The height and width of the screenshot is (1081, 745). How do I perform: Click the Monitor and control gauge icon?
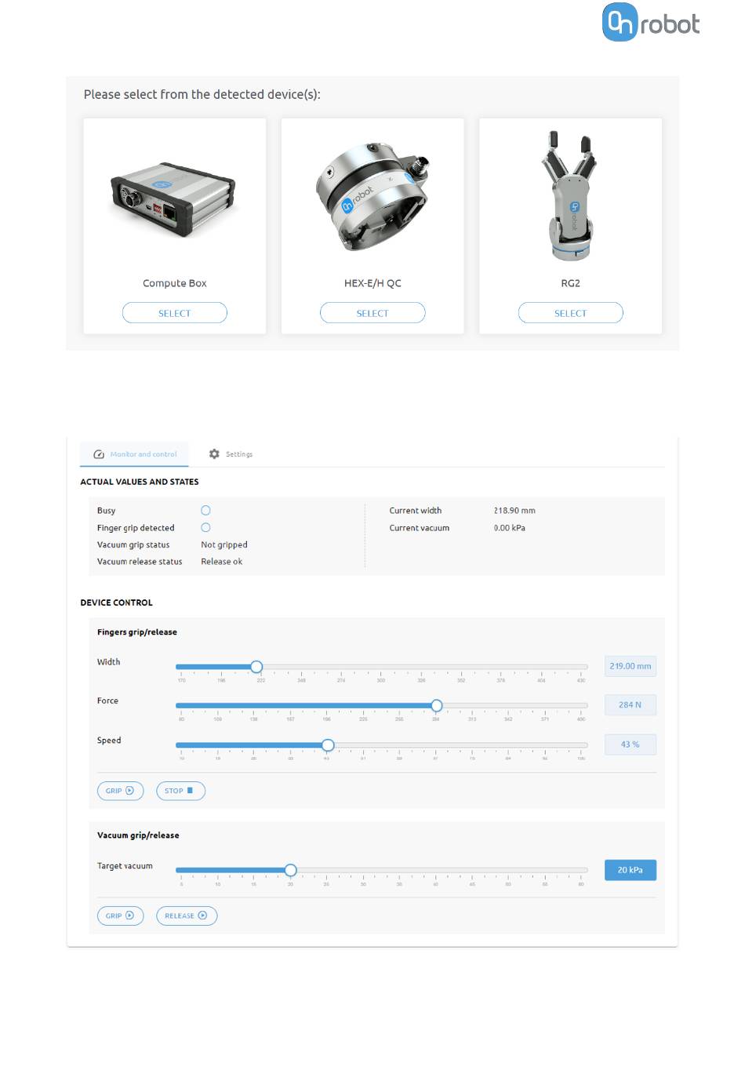point(99,454)
